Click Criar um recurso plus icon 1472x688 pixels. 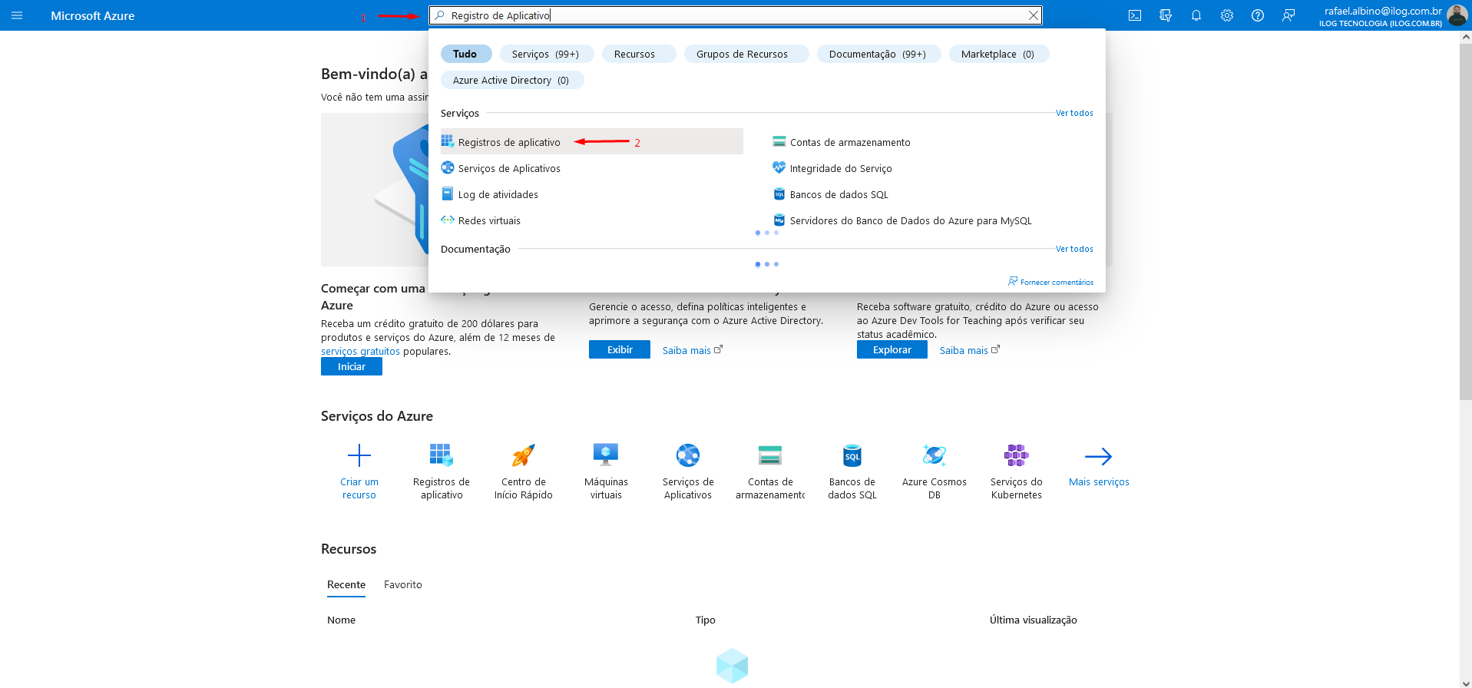pyautogui.click(x=359, y=455)
